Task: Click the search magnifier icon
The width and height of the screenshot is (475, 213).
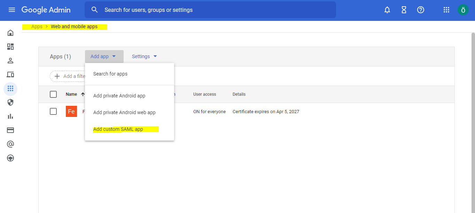Action: 95,10
